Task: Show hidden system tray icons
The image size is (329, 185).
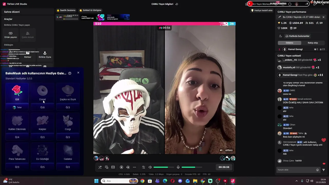Action: (296, 181)
